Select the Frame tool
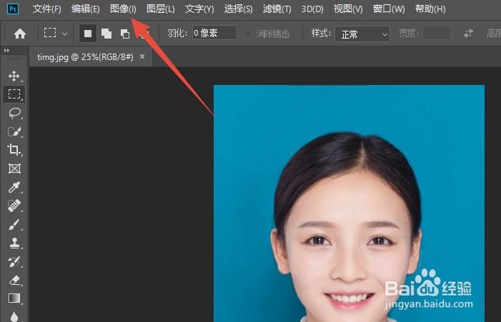 coord(14,168)
